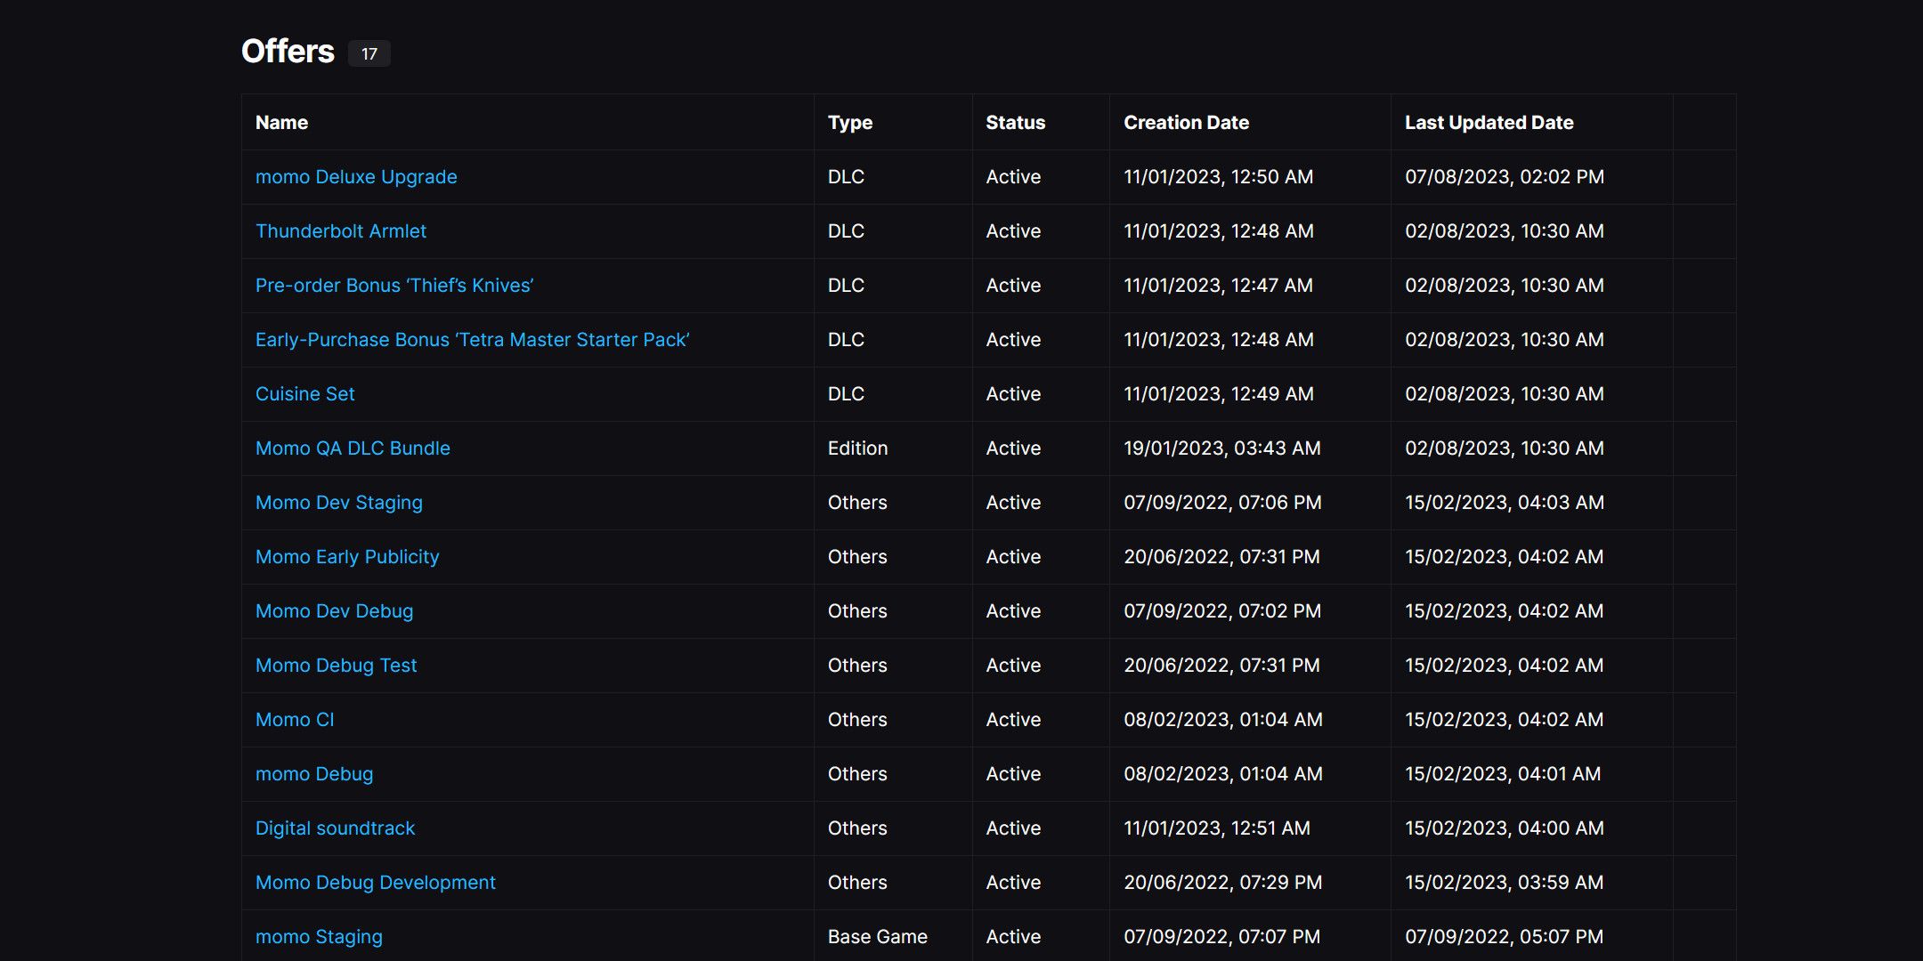Viewport: 1923px width, 961px height.
Task: Click the Offers count badge showing 17
Action: tap(369, 52)
